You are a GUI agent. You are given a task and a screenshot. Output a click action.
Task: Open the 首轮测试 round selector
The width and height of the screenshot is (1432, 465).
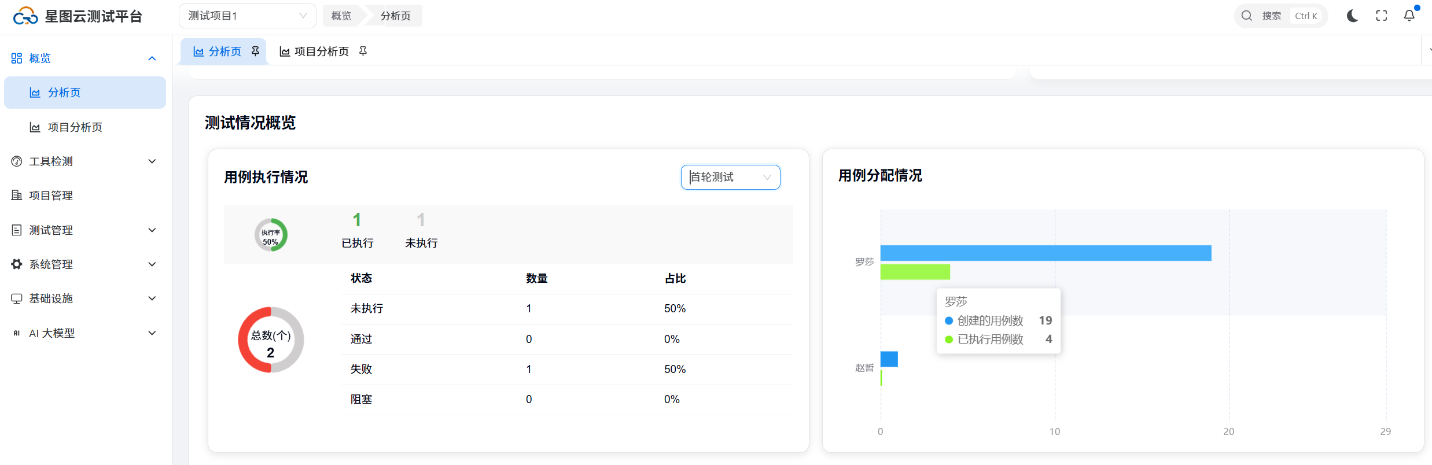point(730,177)
